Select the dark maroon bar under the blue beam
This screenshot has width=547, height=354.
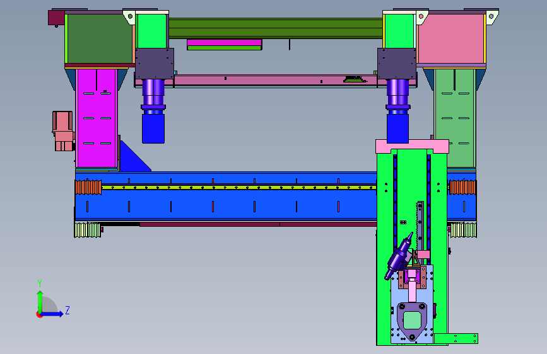258,224
